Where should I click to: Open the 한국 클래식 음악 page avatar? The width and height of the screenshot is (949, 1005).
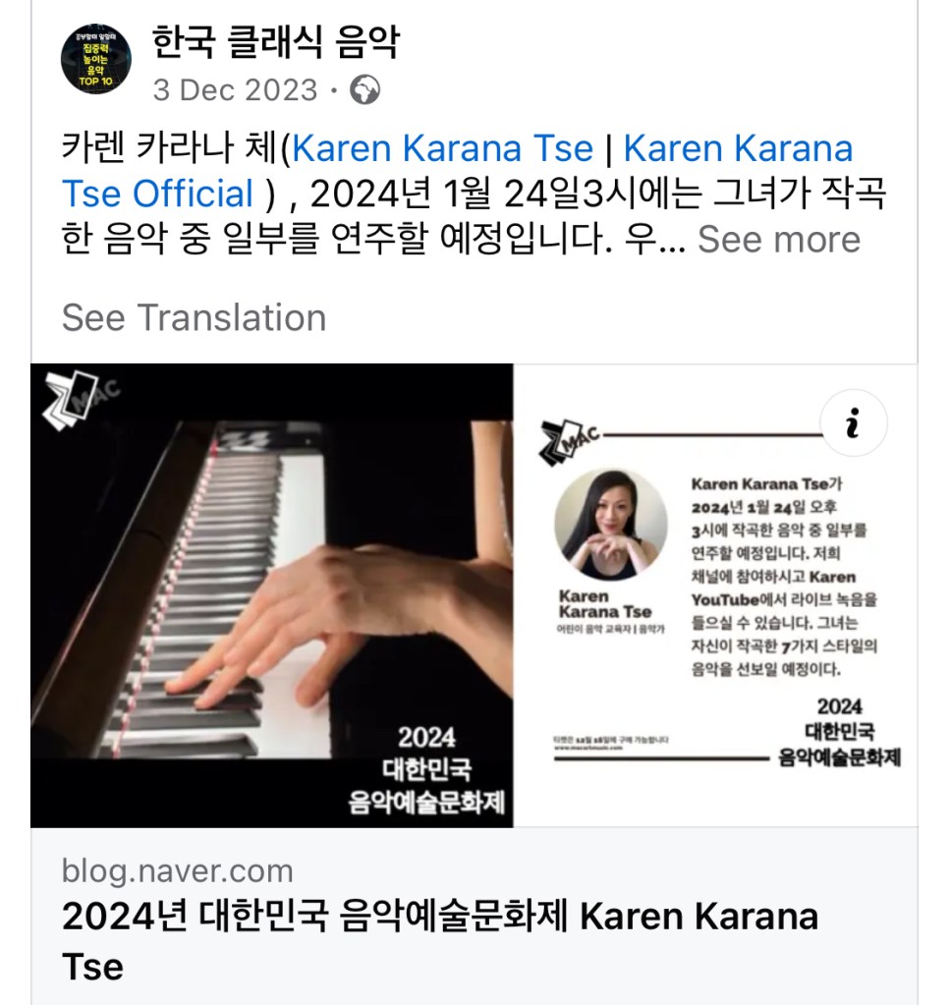pyautogui.click(x=96, y=59)
